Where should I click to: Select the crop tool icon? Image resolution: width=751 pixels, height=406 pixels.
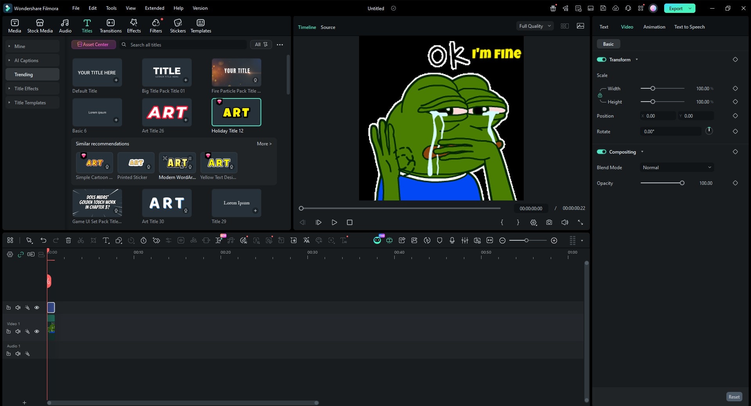point(93,240)
